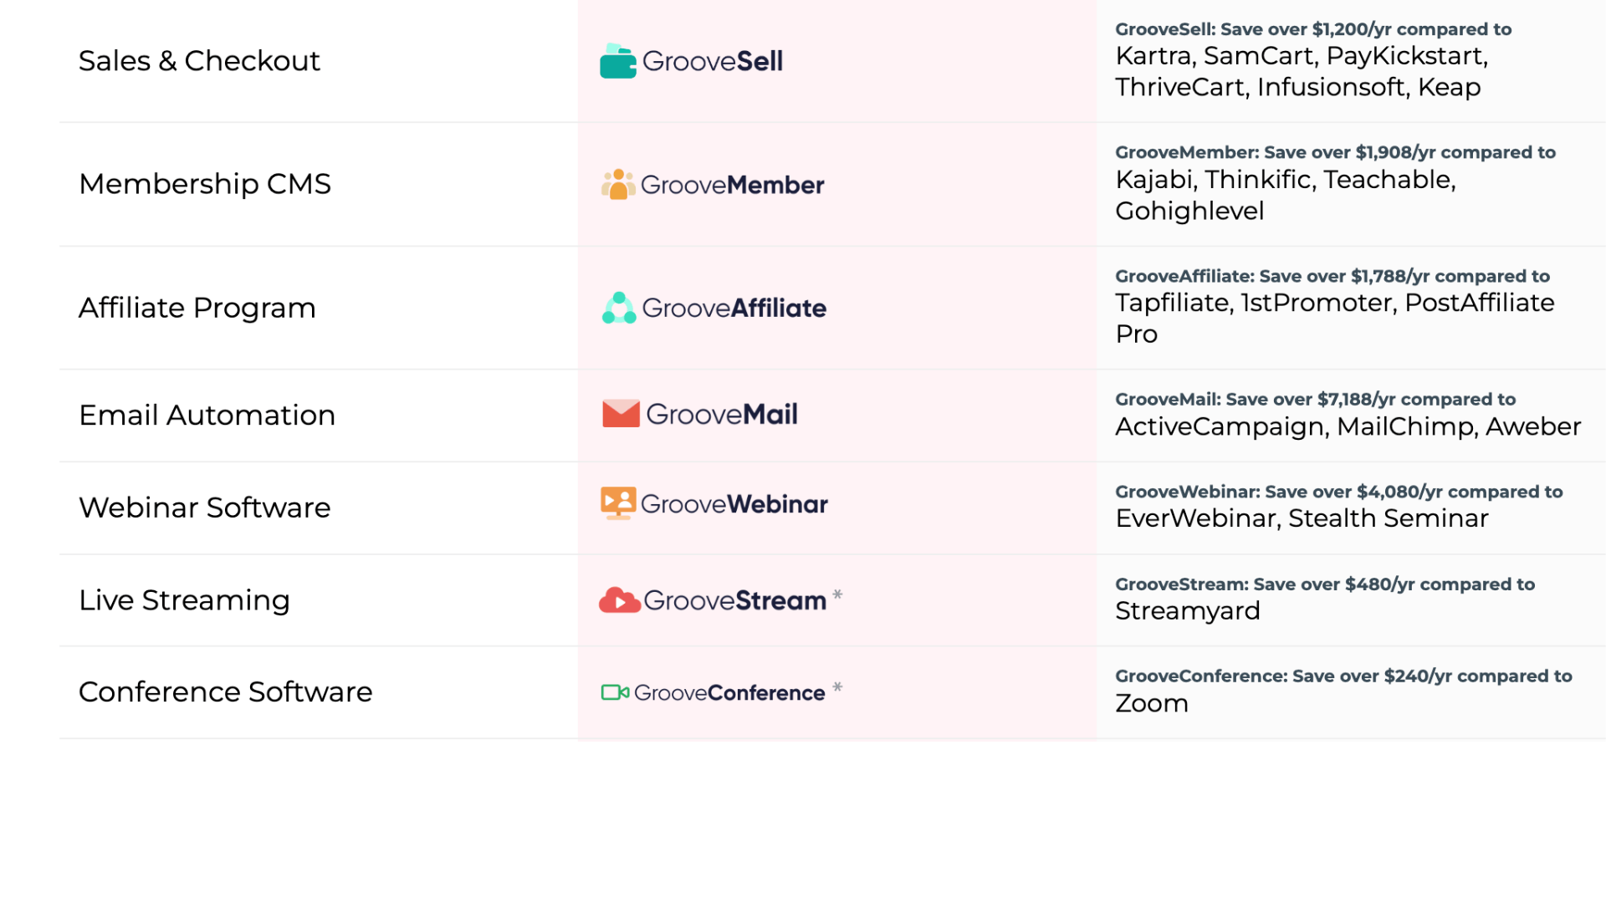The width and height of the screenshot is (1606, 903).
Task: Click the GrooveConference logo text
Action: pyautogui.click(x=729, y=693)
